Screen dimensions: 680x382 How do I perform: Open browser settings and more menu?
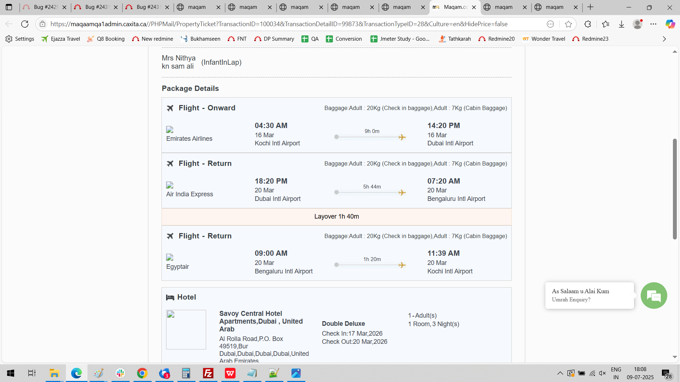[653, 24]
